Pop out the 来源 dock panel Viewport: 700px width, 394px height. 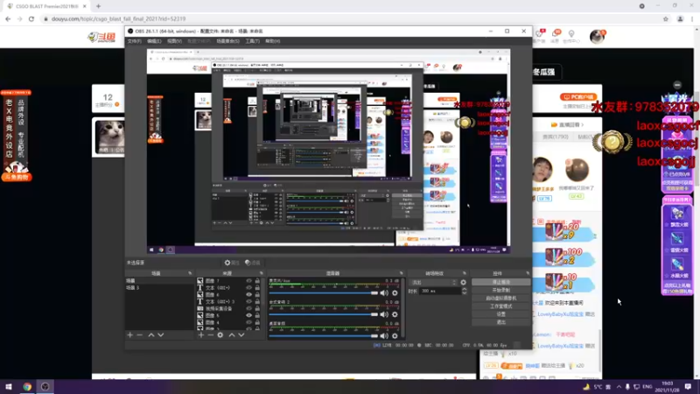(x=262, y=273)
